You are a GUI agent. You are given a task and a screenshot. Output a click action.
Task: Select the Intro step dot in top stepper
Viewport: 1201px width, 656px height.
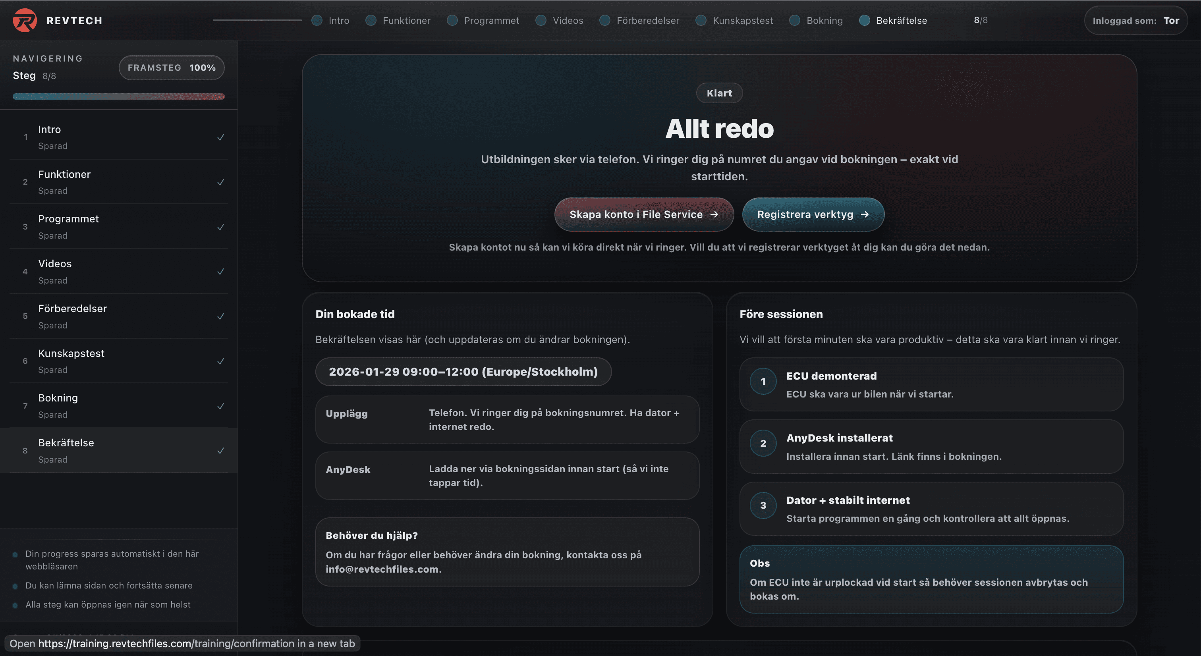pyautogui.click(x=317, y=21)
